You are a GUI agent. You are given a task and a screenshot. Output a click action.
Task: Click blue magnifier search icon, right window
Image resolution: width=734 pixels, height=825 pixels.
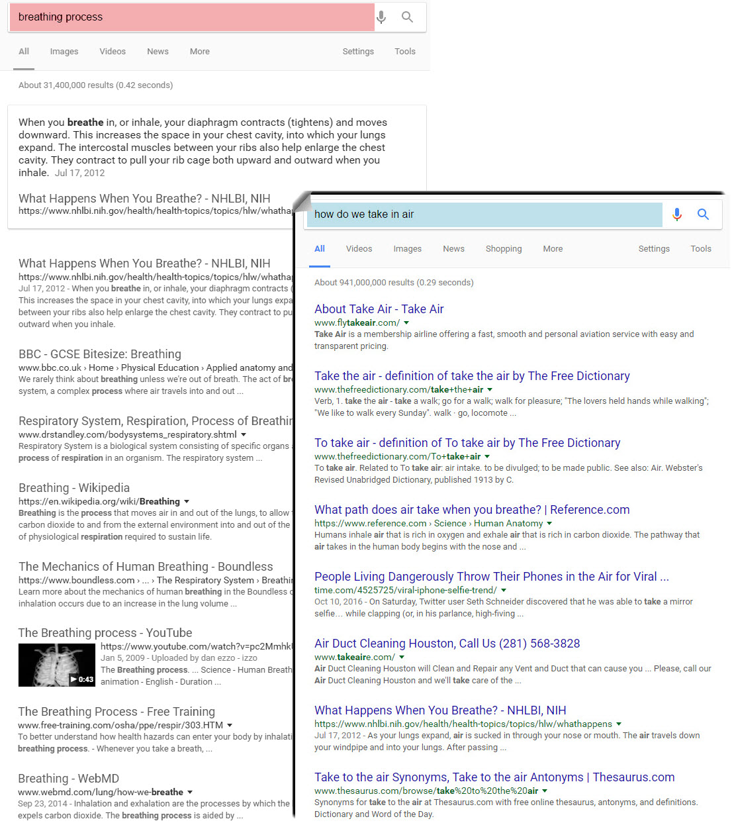[x=703, y=215]
